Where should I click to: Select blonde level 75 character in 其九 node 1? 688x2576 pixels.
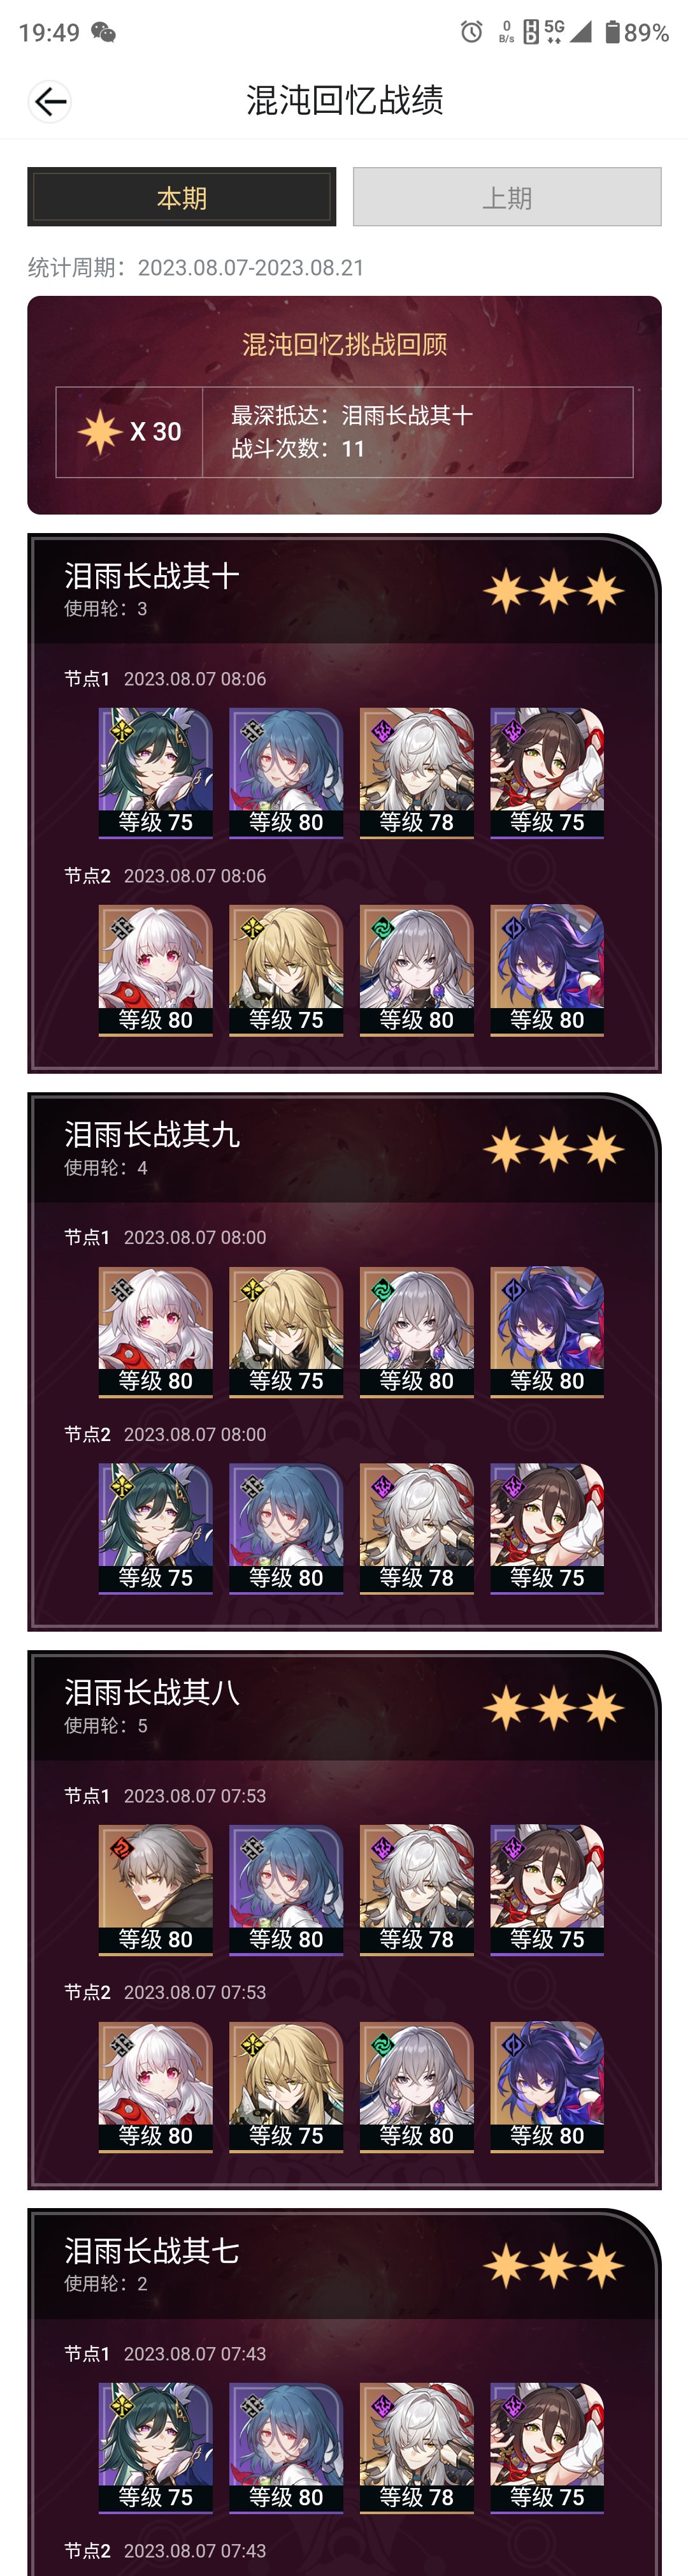pos(285,1331)
